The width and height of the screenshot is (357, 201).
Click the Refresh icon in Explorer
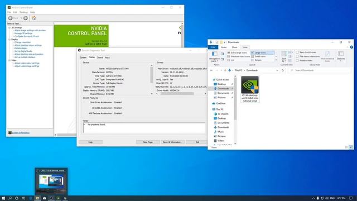283,70
